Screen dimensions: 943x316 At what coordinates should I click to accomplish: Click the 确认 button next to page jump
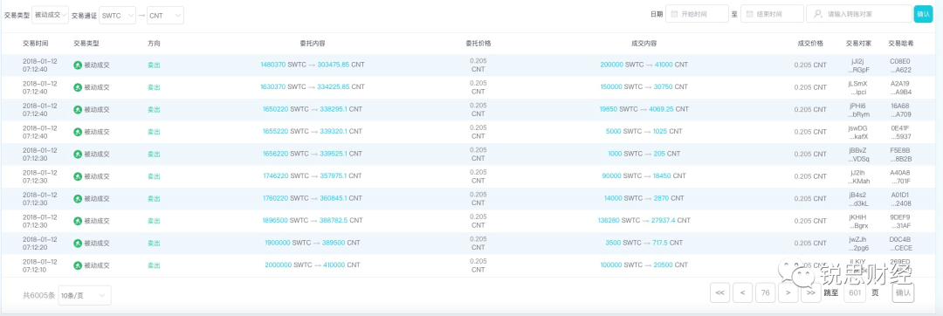(903, 292)
